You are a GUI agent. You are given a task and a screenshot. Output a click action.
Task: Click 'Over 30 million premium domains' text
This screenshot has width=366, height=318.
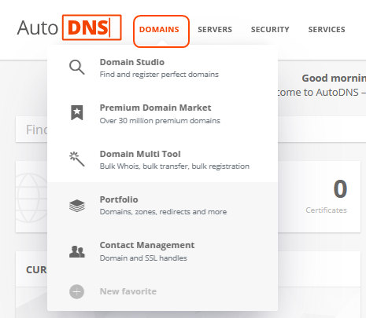pos(160,121)
